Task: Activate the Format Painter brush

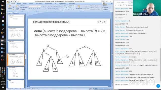Action: pyautogui.click(x=13, y=9)
